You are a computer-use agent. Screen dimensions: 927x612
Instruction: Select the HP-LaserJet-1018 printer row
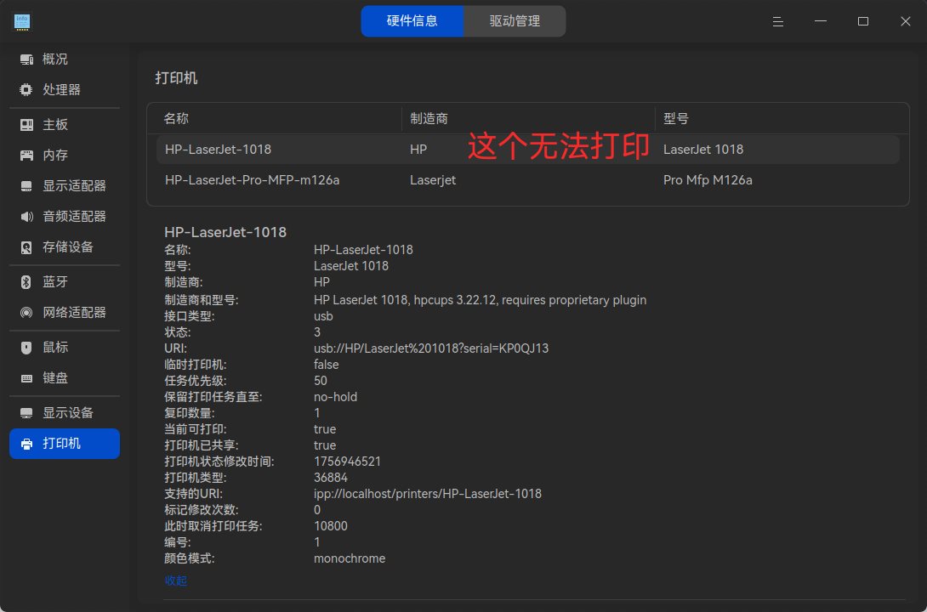coord(528,150)
